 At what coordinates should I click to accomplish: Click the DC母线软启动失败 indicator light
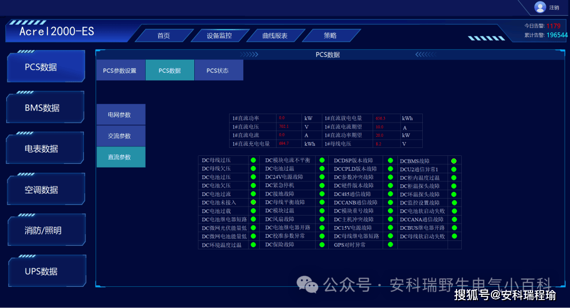tap(454, 236)
